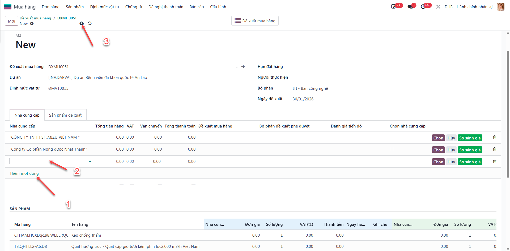Open the activities icon with 230 badge
510x251 pixels.
[394, 7]
